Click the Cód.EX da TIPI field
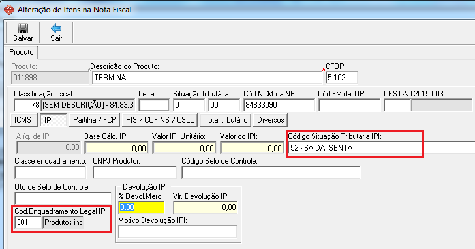The width and height of the screenshot is (475, 249). (349, 105)
